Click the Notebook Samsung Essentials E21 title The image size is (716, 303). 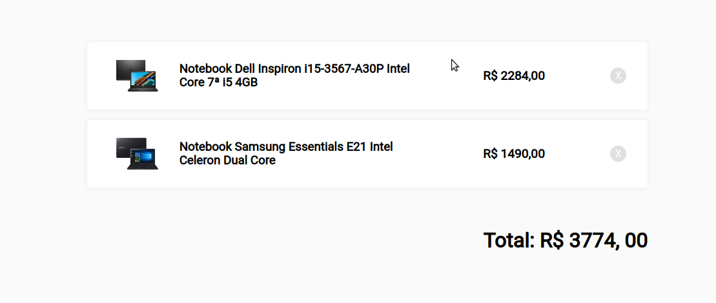286,146
